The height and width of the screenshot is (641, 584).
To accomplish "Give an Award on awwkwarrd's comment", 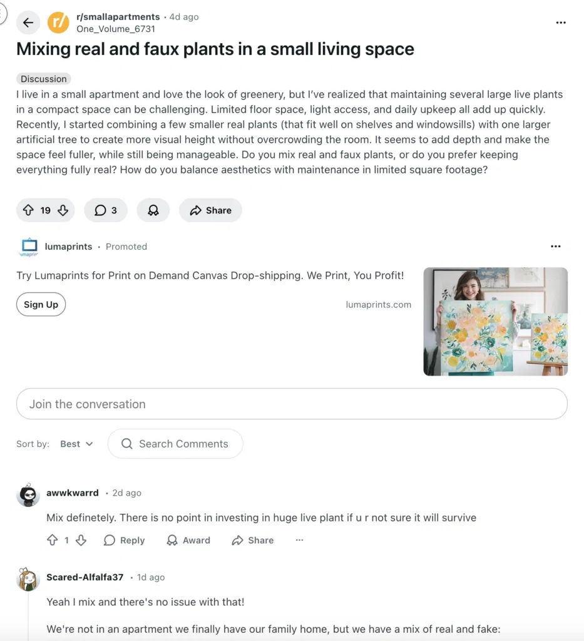I will [x=188, y=540].
